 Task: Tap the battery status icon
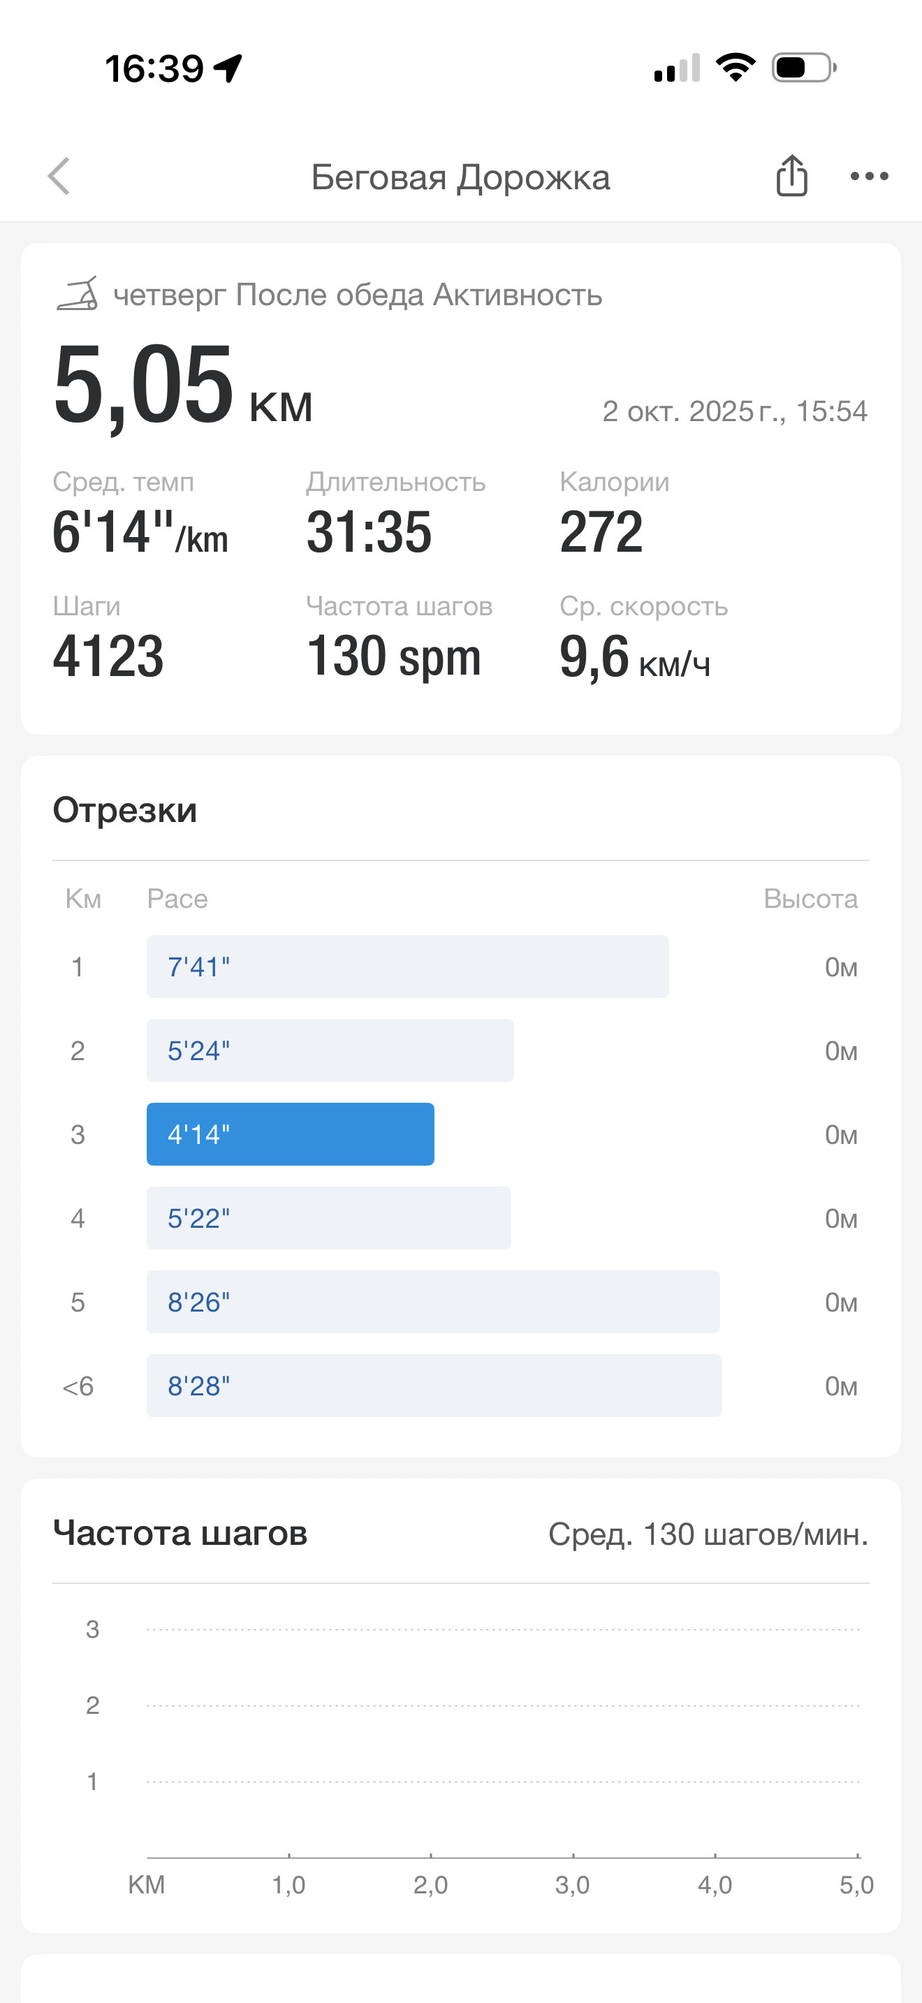point(804,68)
